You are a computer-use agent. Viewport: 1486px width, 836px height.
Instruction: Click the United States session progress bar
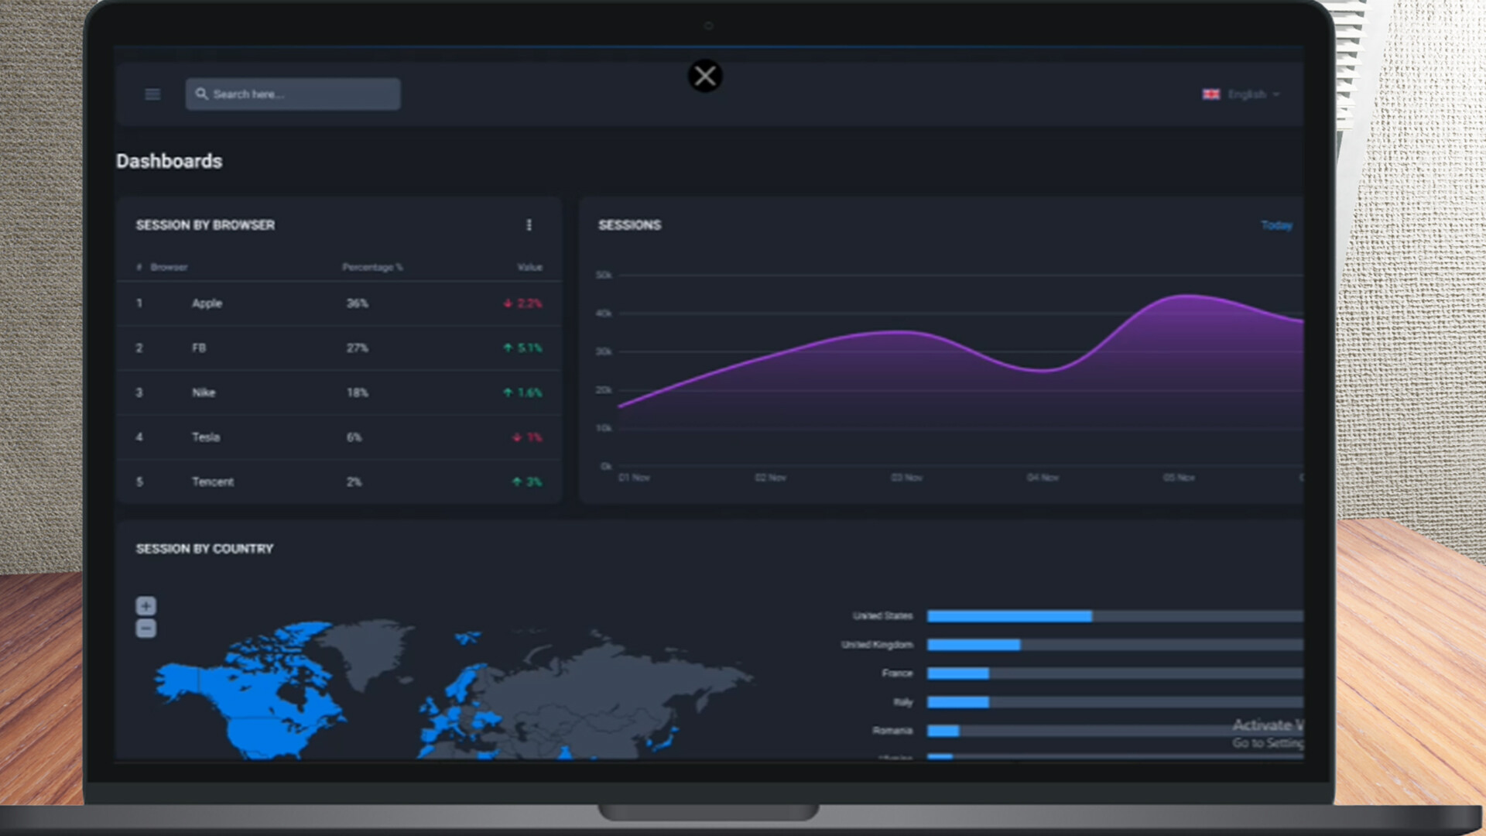click(x=1010, y=615)
